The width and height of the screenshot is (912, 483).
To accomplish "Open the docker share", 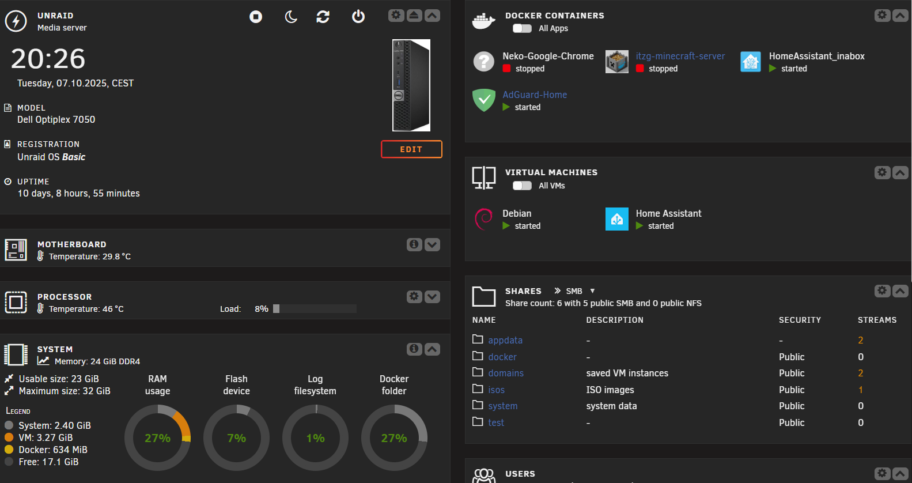I will 502,357.
